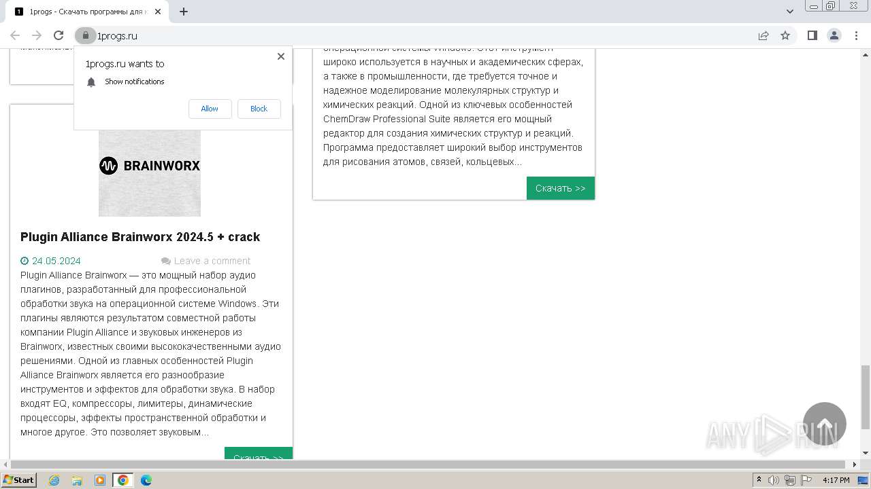Reload the 1progs.ru page

[x=59, y=35]
